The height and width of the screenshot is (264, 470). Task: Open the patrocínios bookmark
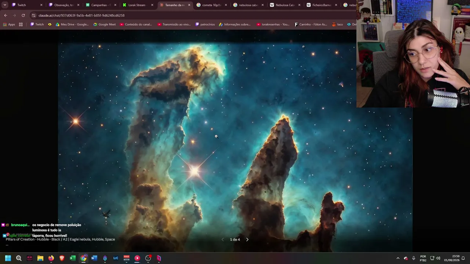[x=205, y=25]
